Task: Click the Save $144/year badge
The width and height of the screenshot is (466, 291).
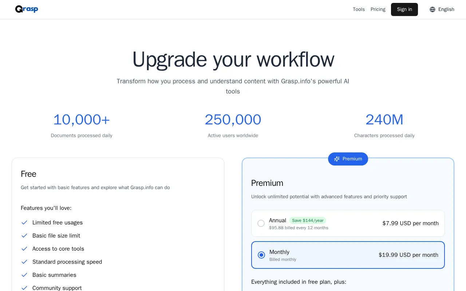Action: [308, 220]
